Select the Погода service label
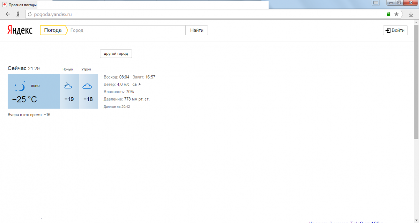 point(53,30)
